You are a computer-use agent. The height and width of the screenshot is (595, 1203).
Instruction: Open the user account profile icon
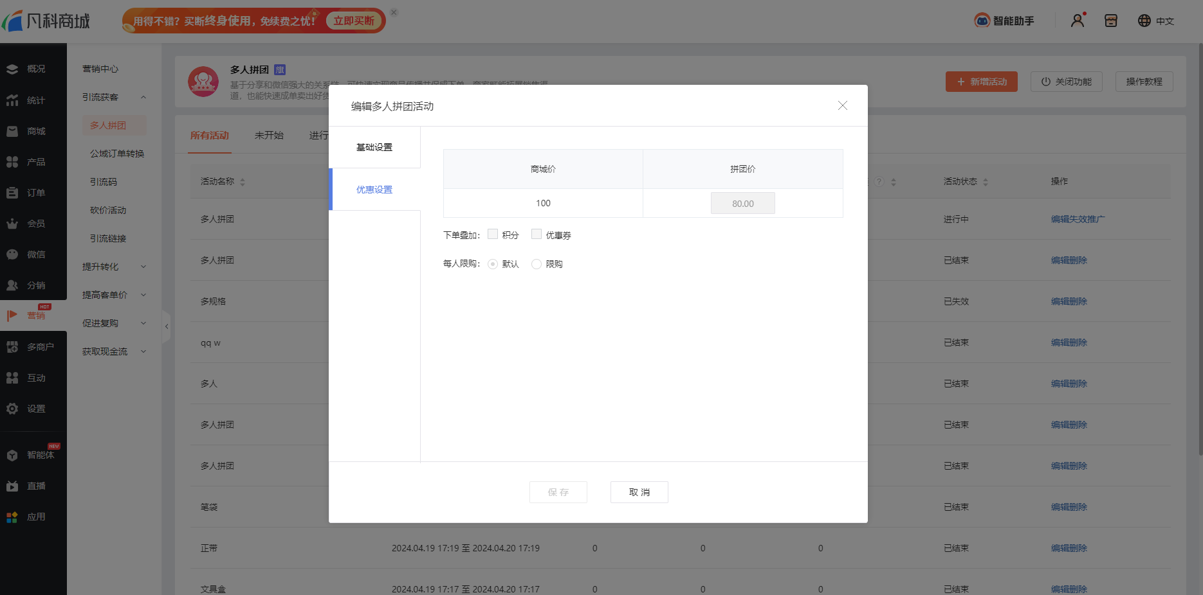point(1078,21)
